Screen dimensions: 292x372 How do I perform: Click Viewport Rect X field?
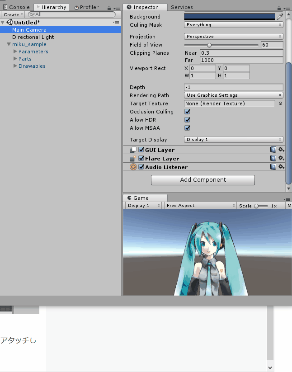[x=203, y=68]
